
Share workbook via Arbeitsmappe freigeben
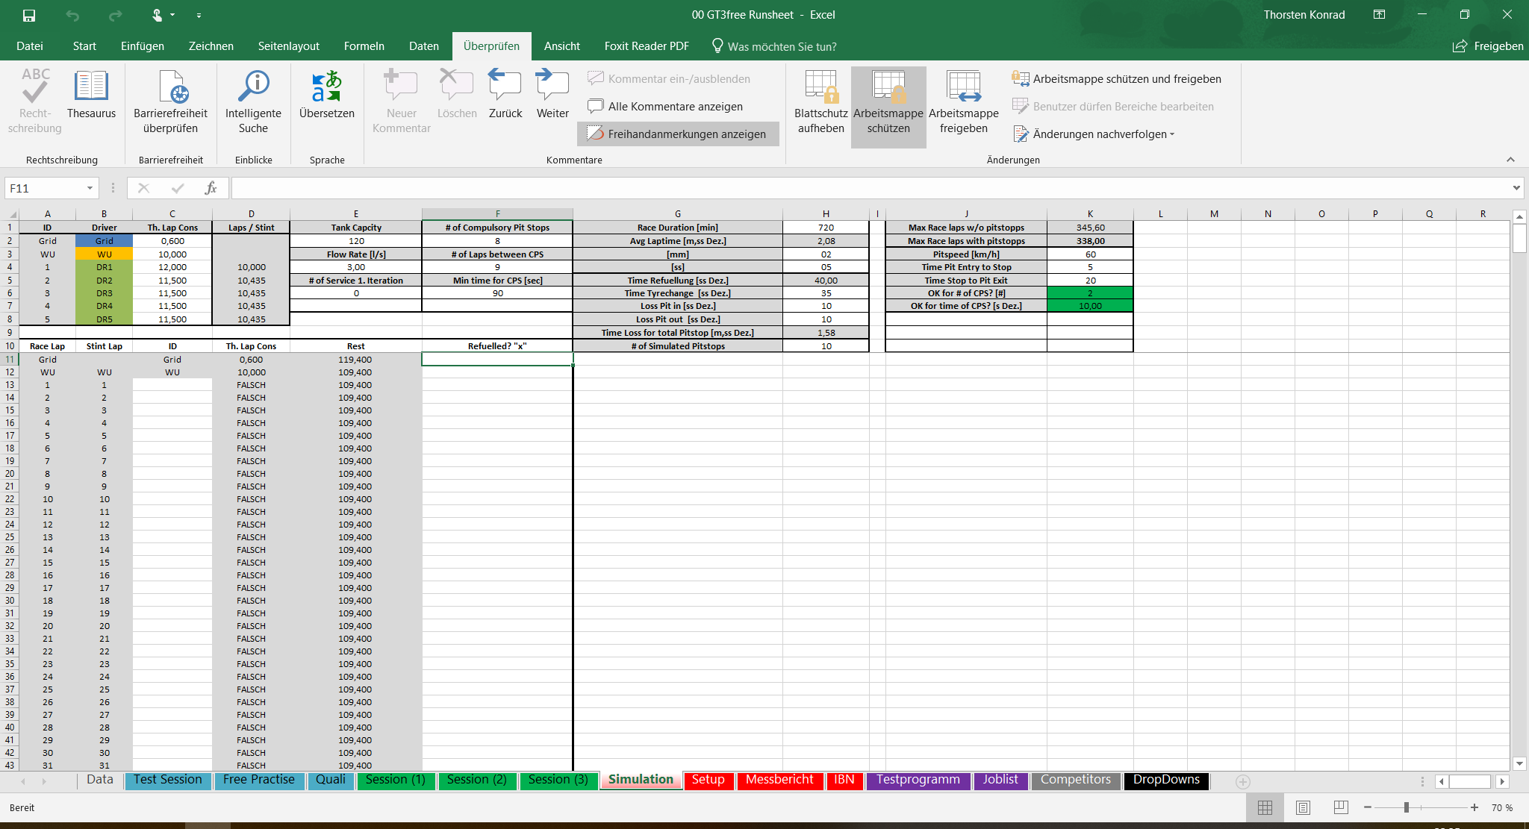963,104
